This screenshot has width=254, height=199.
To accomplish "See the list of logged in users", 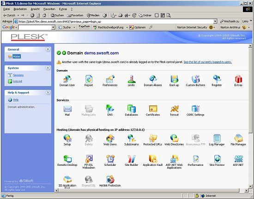I will tap(208, 62).
